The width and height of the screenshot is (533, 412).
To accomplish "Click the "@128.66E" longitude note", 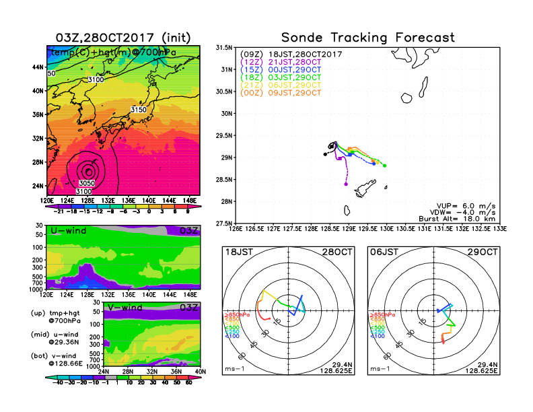I will (65, 364).
